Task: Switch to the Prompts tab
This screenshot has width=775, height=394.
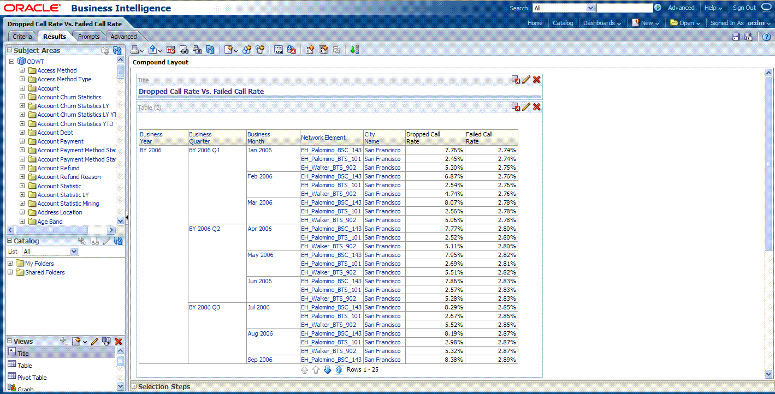Action: coord(88,37)
